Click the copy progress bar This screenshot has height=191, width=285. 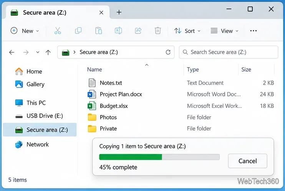[159, 157]
